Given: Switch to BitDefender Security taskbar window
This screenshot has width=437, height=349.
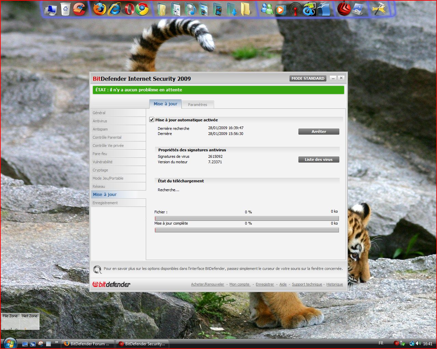Looking at the screenshot, I should 143,344.
